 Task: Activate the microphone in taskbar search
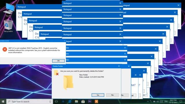coord(50,101)
